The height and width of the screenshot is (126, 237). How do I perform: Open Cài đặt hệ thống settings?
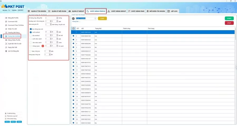(10, 113)
